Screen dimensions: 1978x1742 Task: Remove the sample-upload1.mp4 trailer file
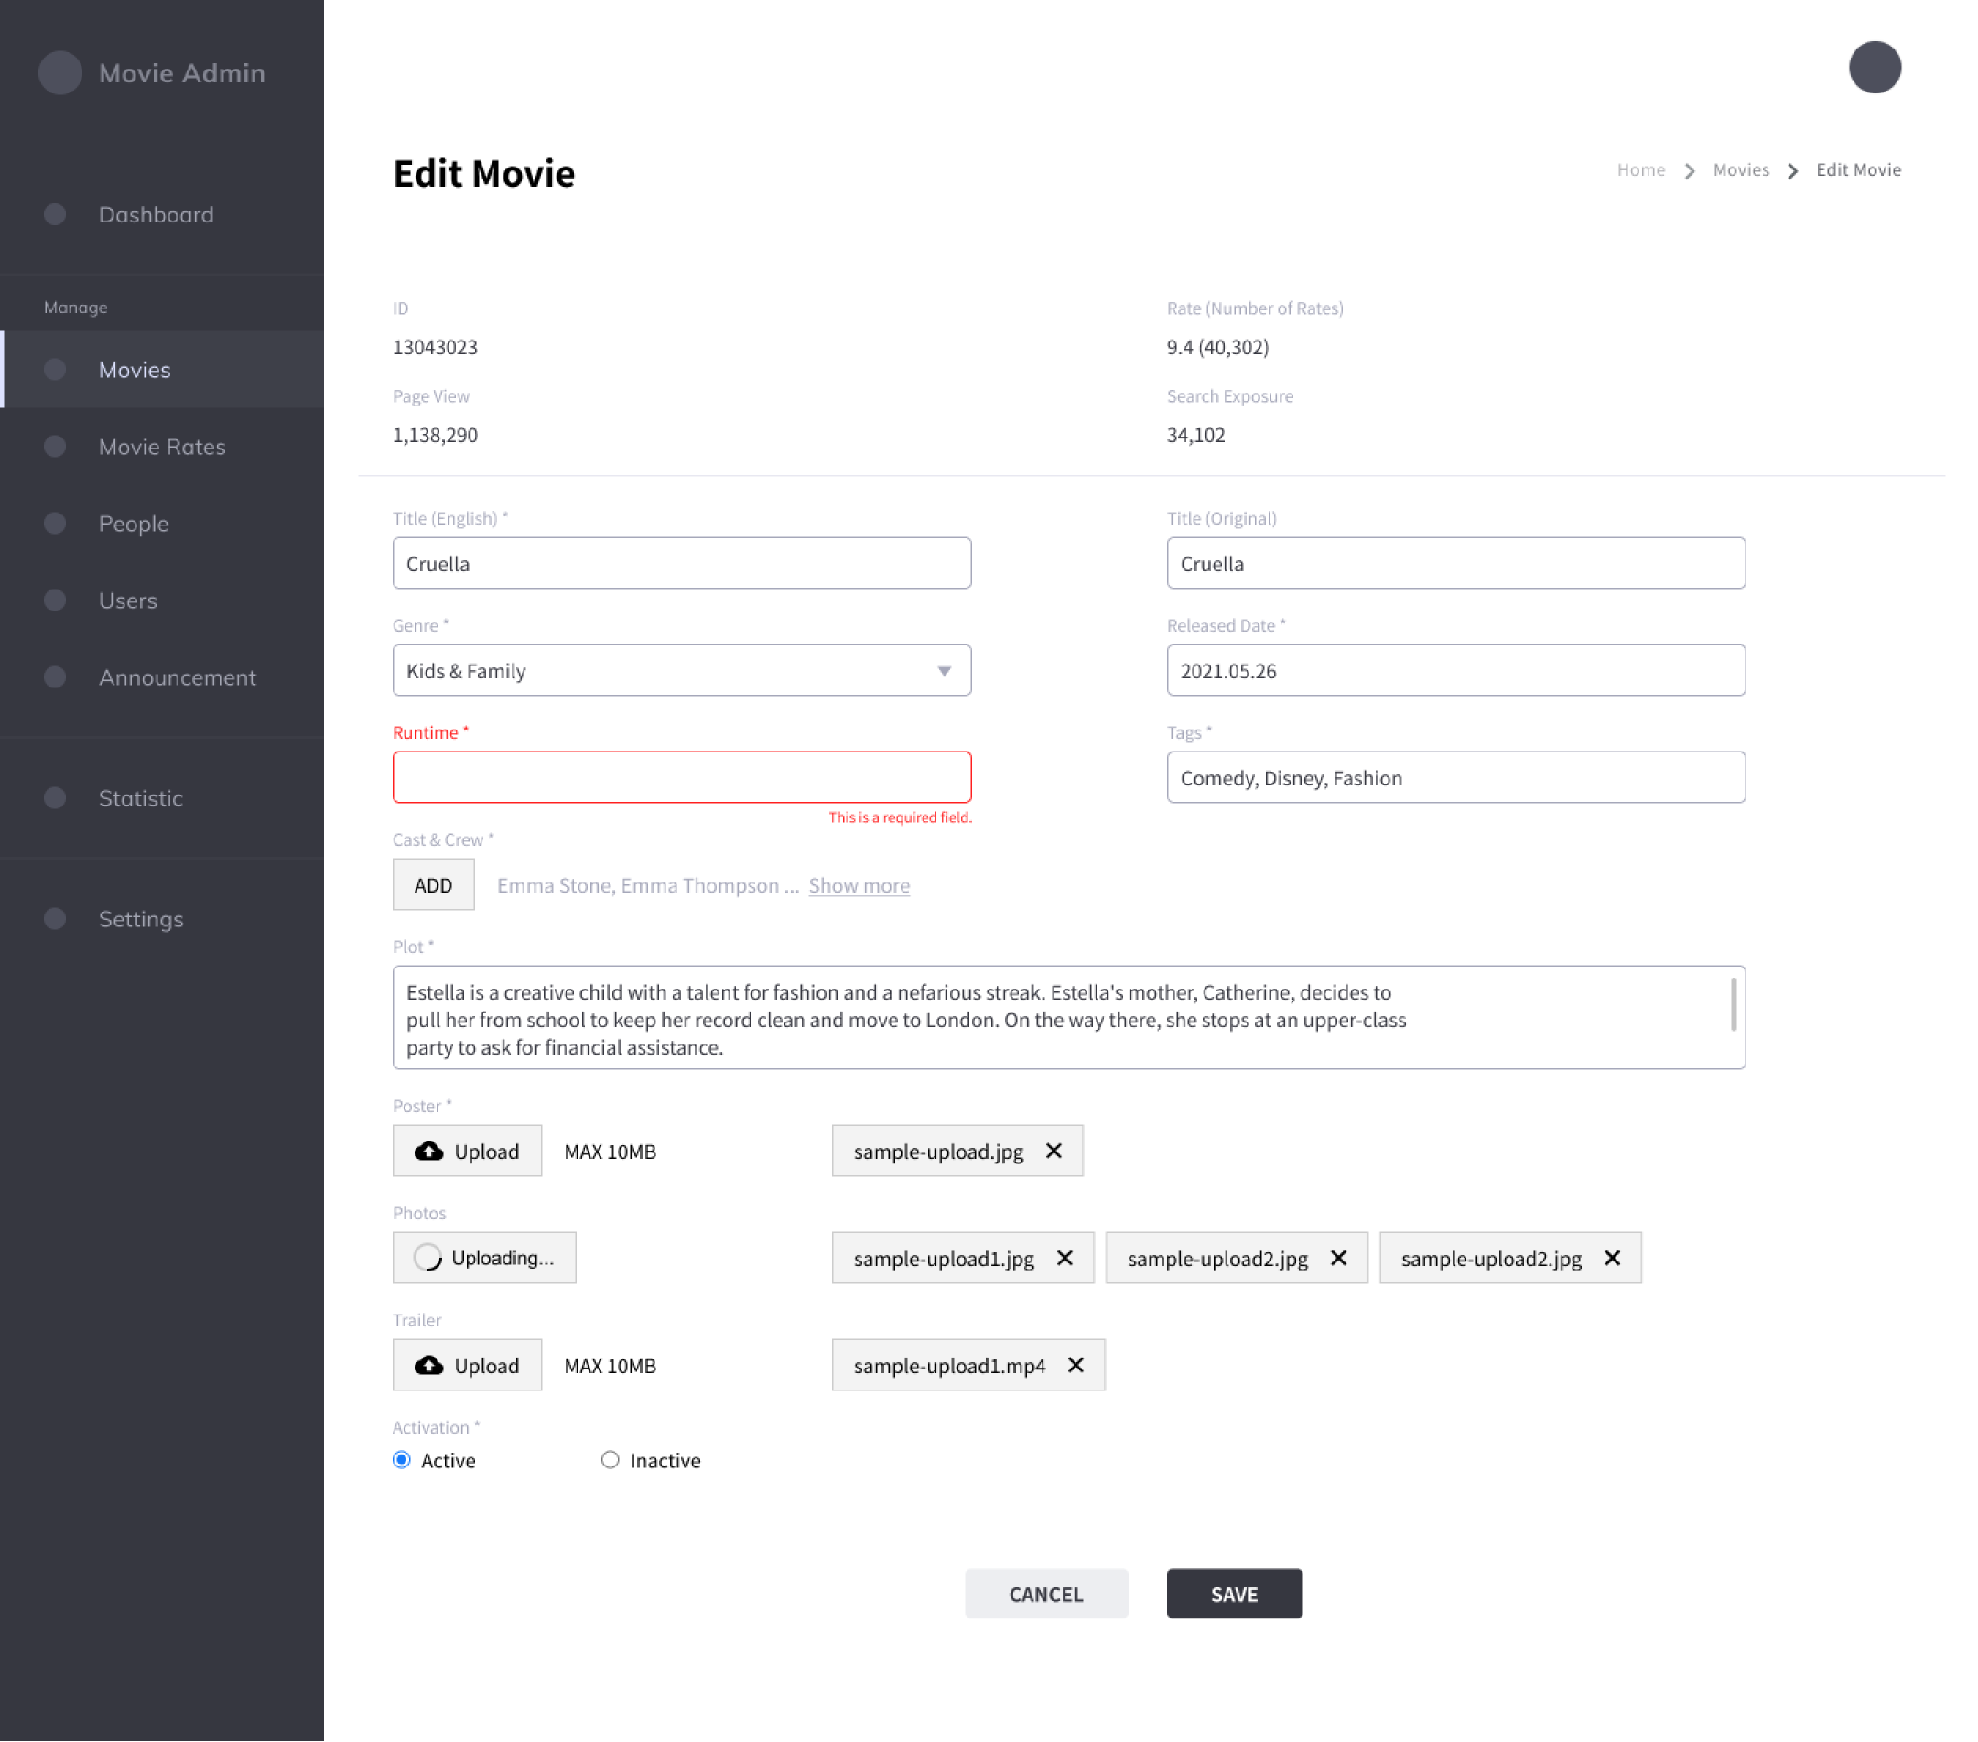point(1075,1366)
